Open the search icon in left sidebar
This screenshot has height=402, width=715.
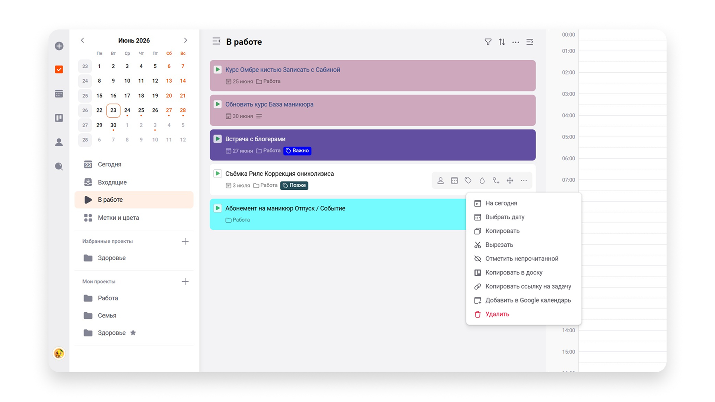[59, 166]
